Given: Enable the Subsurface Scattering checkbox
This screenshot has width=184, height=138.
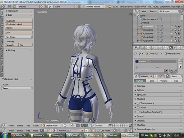Looking at the screenshot, I should point(138,112).
